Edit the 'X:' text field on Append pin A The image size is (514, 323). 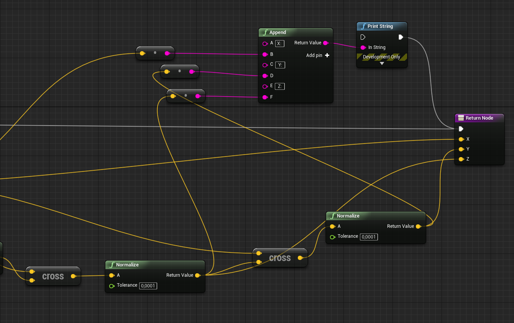[x=280, y=44]
